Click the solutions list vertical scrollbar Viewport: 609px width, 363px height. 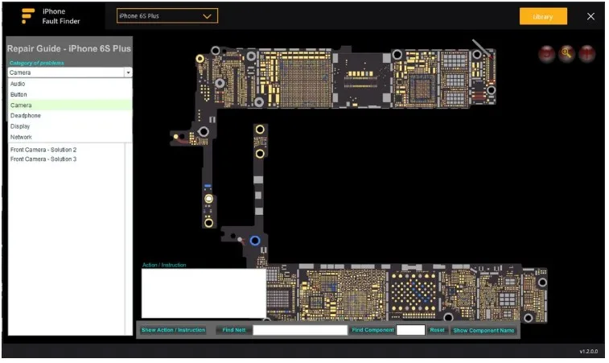coord(129,238)
